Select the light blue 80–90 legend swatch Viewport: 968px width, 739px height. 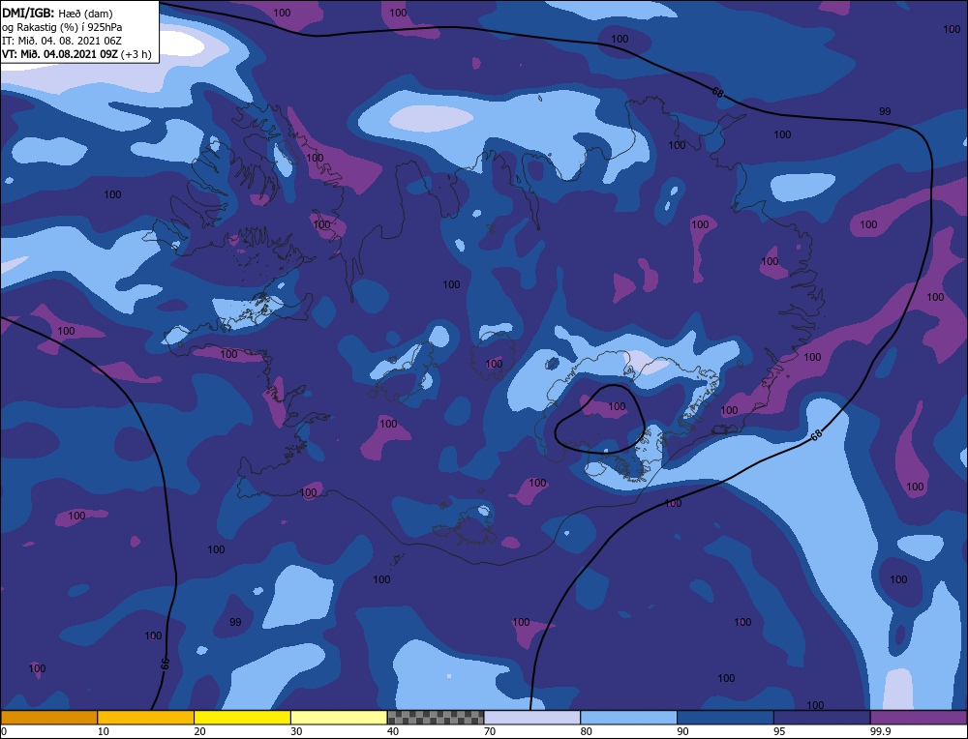628,717
